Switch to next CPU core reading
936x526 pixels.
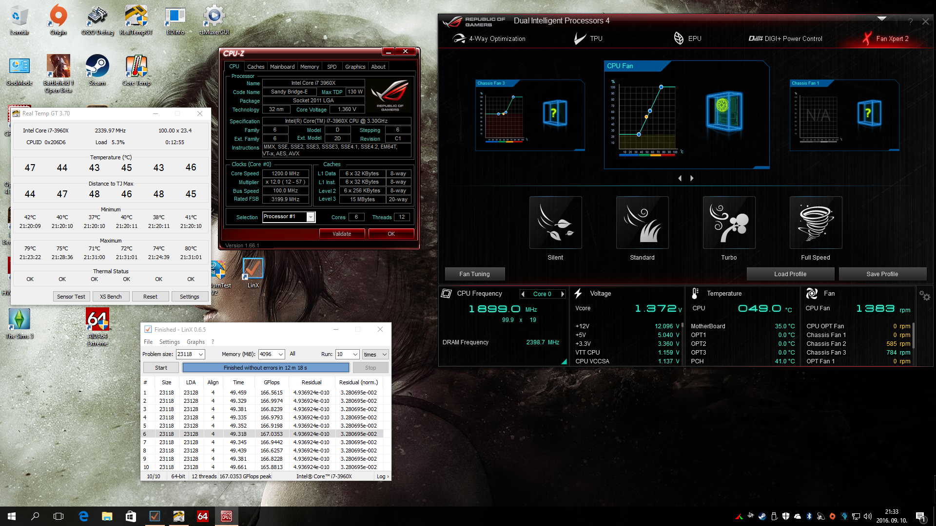click(x=563, y=294)
